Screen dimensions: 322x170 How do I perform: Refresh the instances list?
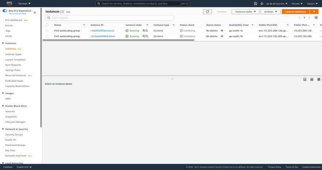[207, 12]
